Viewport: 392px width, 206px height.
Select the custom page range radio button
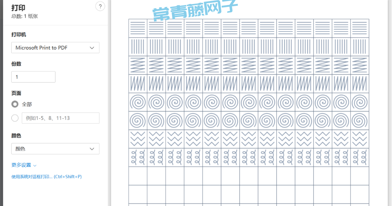click(x=15, y=118)
